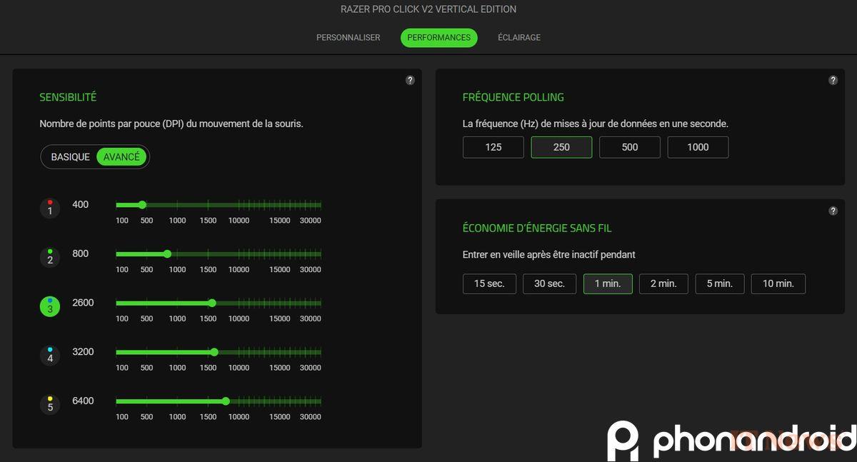
Task: Set polling rate to 250 Hz
Action: click(561, 147)
